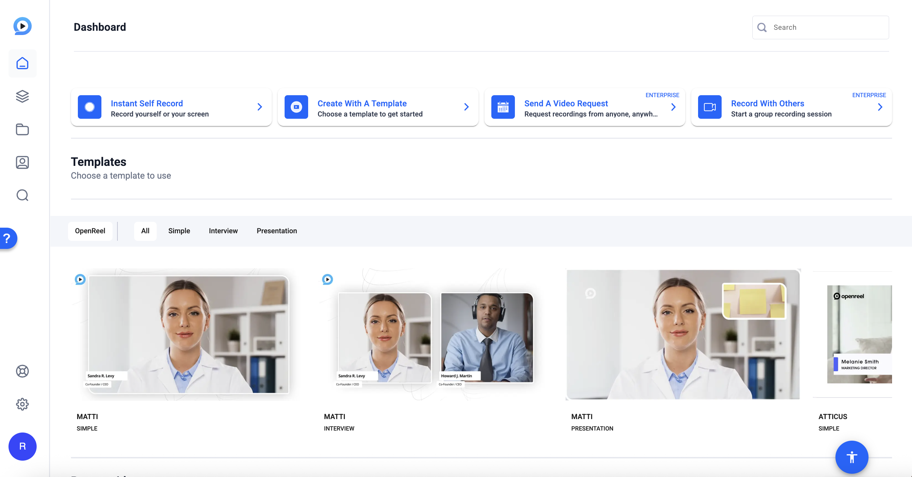This screenshot has width=912, height=477.
Task: Expand the Record With Others card chevron
Action: 880,107
